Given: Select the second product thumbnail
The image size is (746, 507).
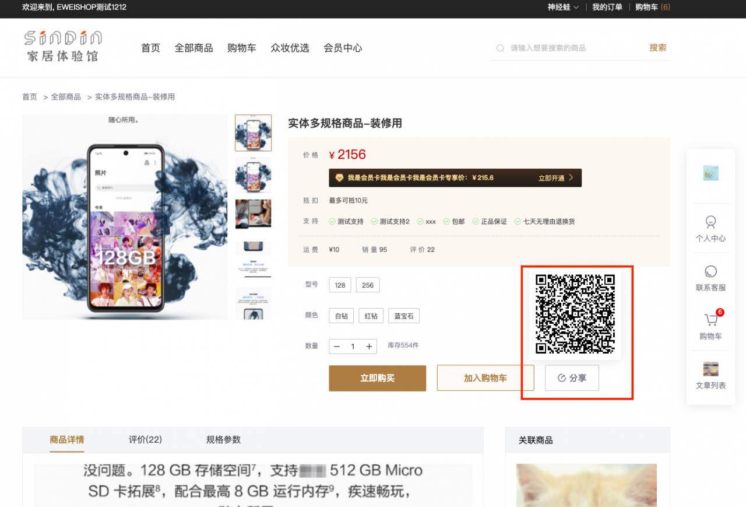Looking at the screenshot, I should 253,175.
